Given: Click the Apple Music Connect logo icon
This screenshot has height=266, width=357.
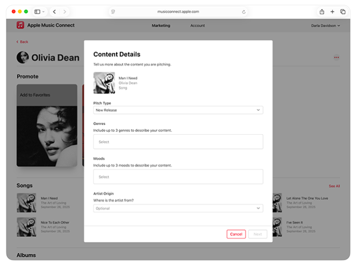Looking at the screenshot, I should click(20, 25).
